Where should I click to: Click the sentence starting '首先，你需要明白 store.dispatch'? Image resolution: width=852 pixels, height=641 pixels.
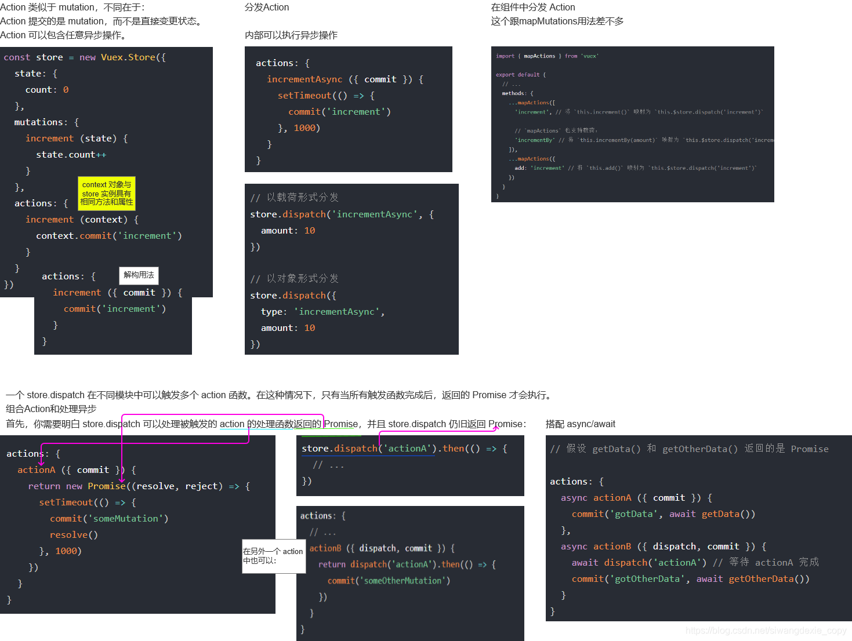(x=266, y=424)
